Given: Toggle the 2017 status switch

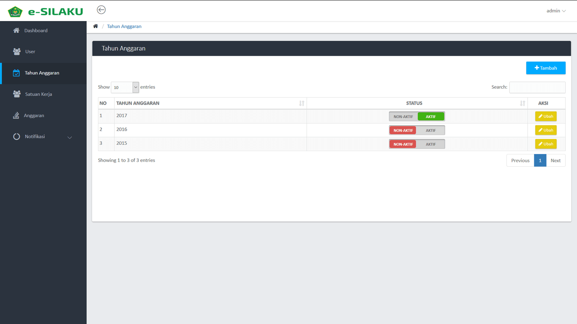Looking at the screenshot, I should click(x=416, y=116).
